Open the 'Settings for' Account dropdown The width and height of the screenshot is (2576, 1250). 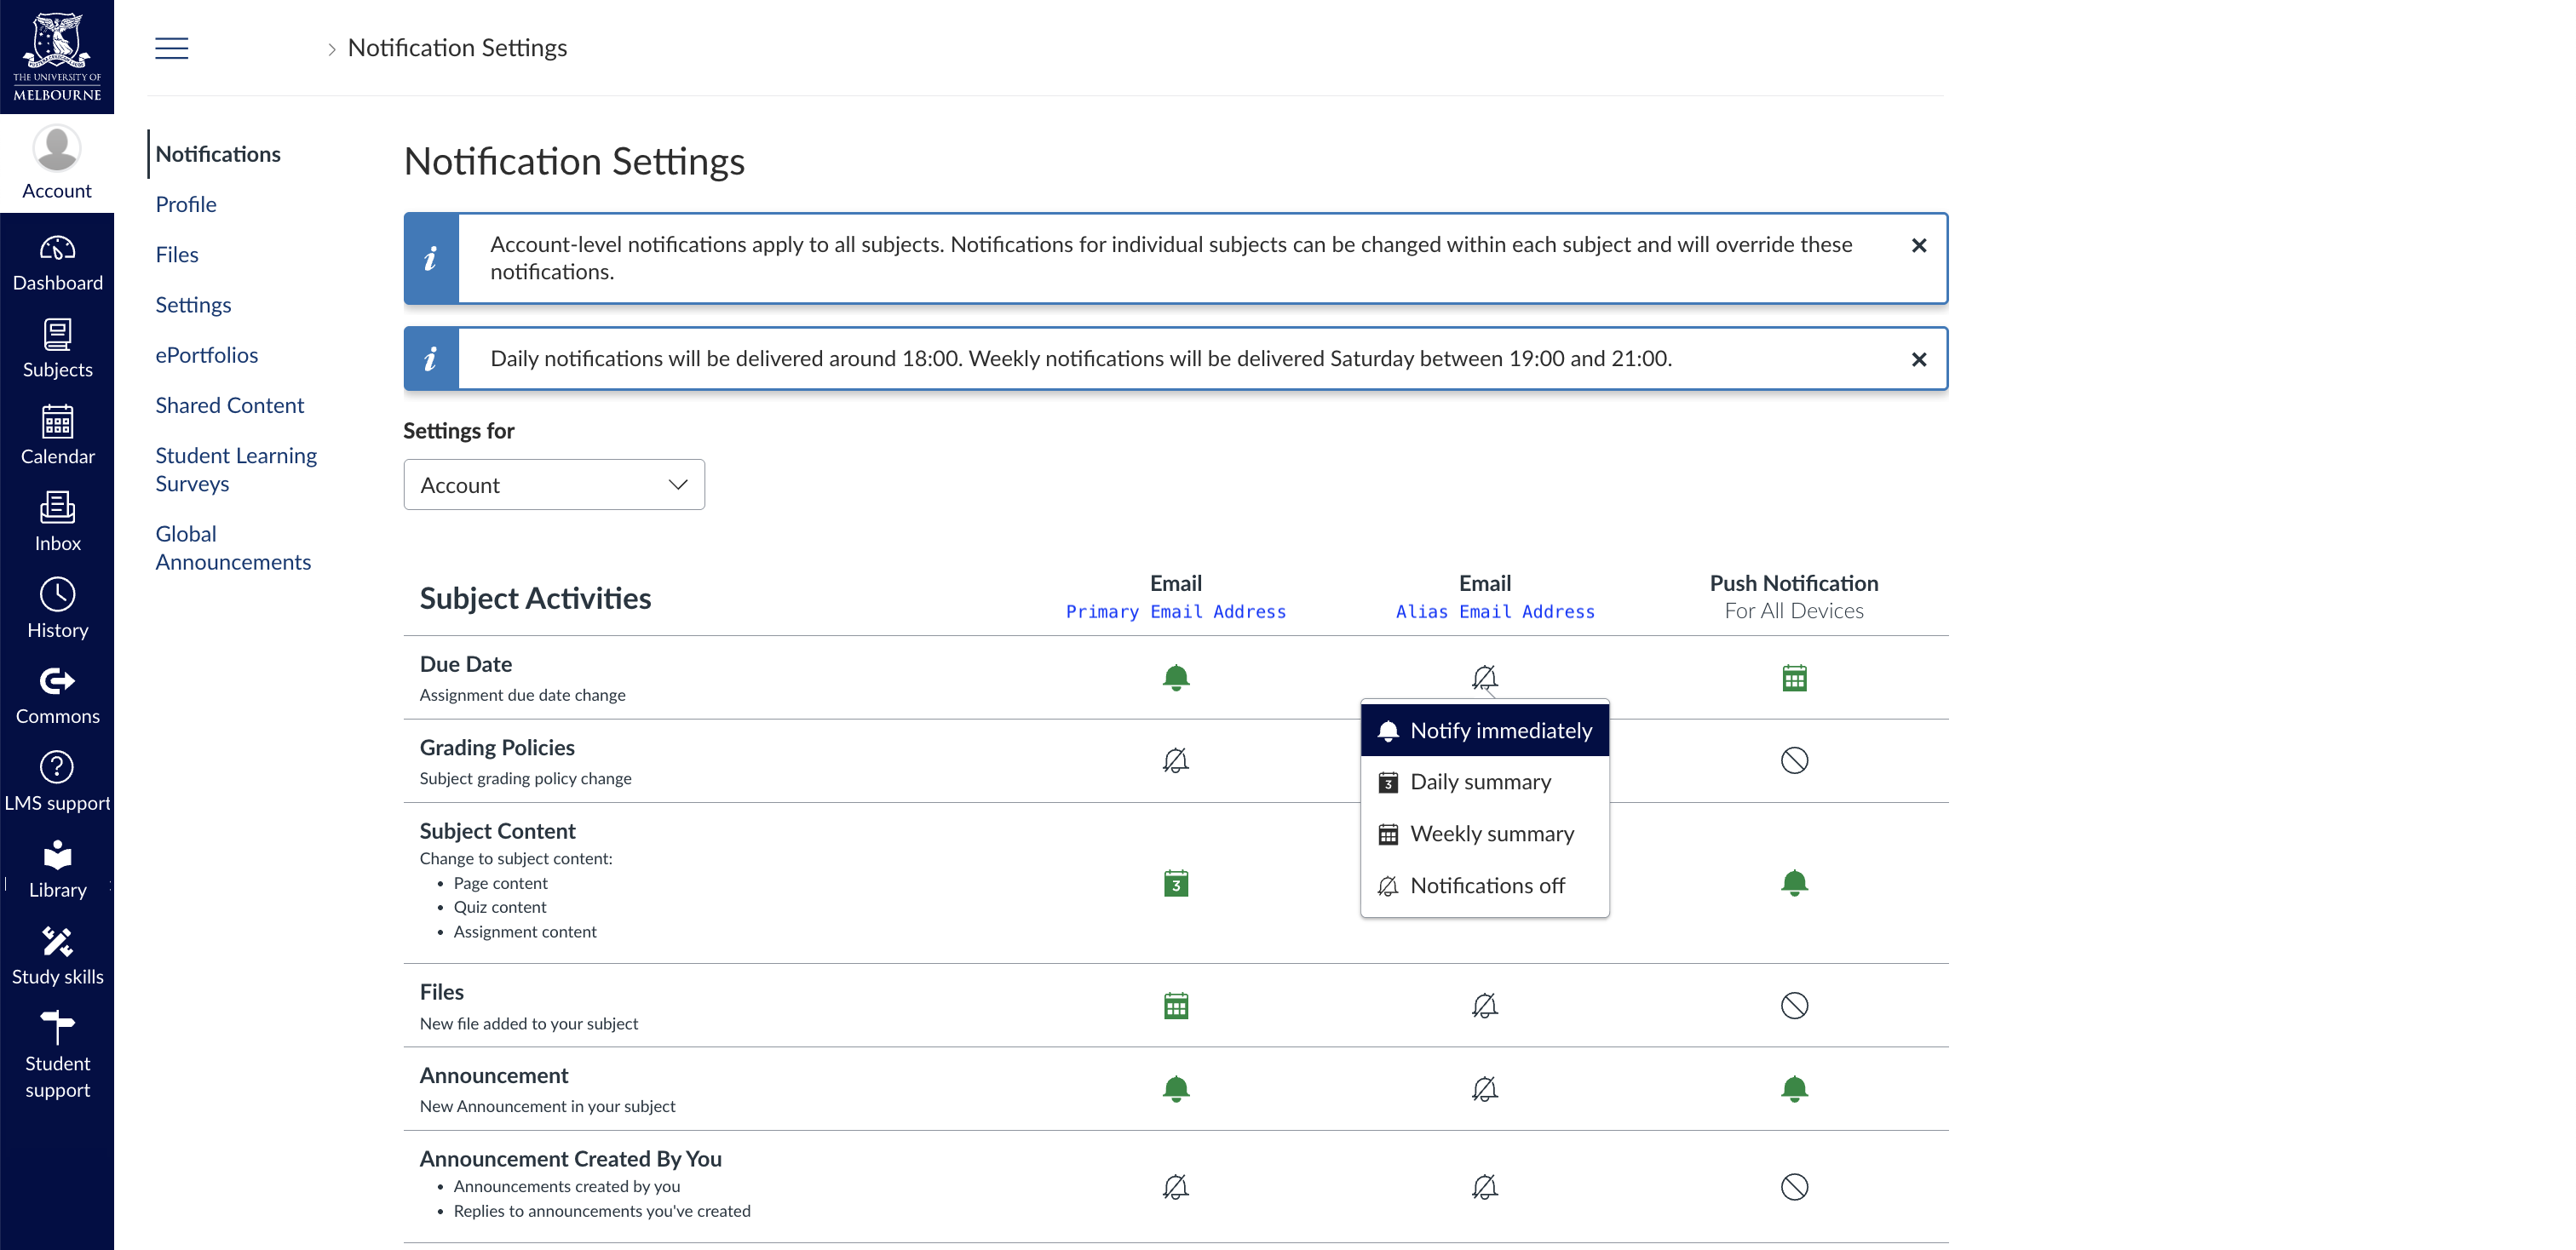tap(554, 485)
